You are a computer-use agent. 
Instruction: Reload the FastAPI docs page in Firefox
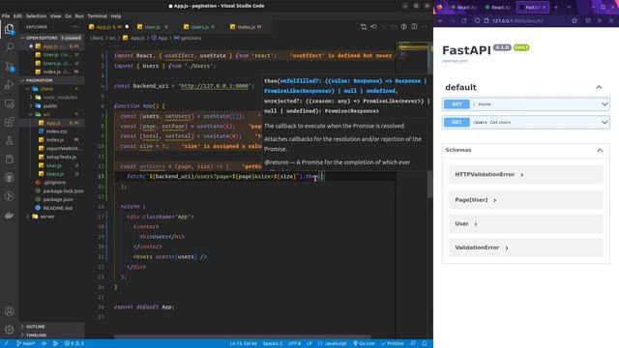pos(464,20)
